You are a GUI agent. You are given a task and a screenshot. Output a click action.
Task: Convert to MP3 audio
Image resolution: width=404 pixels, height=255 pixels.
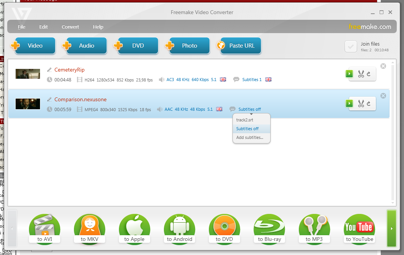click(314, 229)
